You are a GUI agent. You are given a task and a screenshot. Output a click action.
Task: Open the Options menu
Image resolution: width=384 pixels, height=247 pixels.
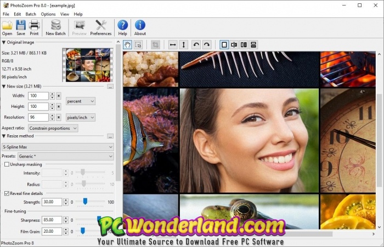(48, 14)
